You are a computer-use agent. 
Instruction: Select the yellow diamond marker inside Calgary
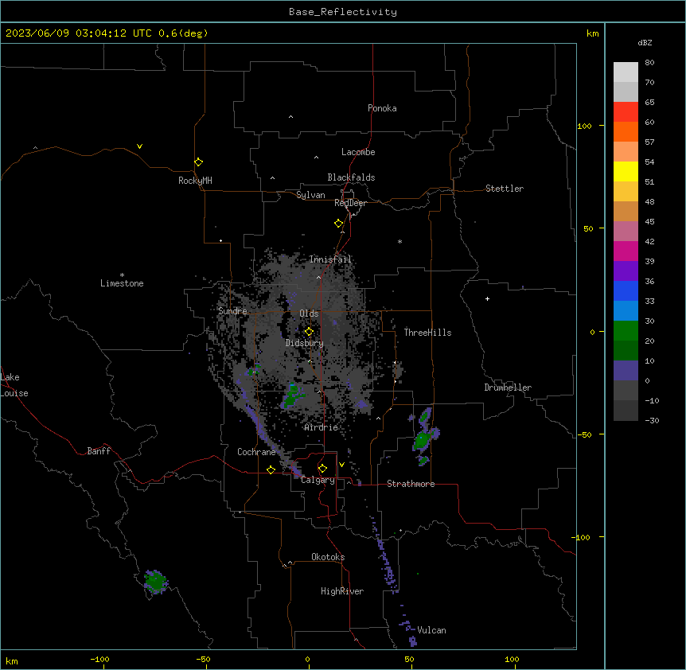pos(322,469)
